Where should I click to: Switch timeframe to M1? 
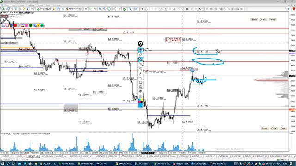pos(207,9)
